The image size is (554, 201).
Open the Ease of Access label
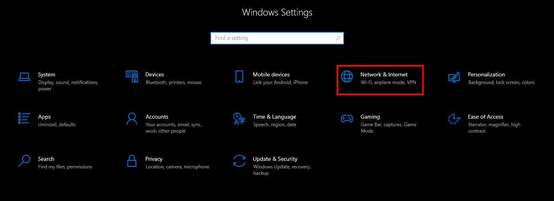pyautogui.click(x=485, y=117)
